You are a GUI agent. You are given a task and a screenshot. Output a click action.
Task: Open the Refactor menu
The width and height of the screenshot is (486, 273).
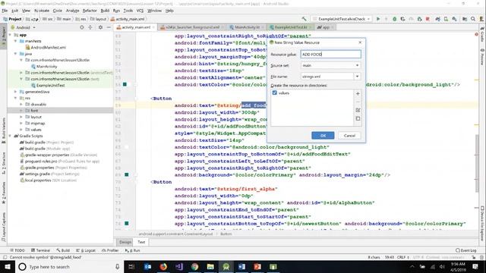90,11
